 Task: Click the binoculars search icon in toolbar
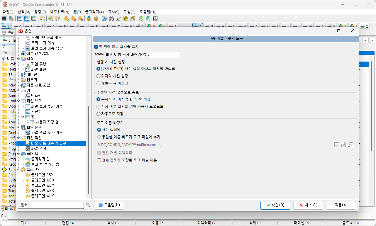[111, 18]
